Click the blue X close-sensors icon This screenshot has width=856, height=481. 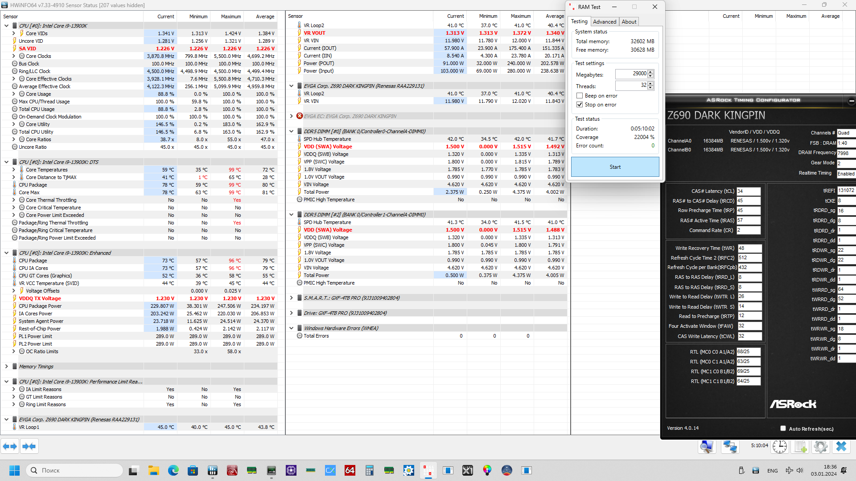tap(841, 446)
